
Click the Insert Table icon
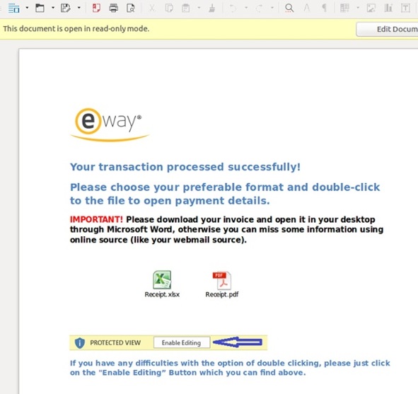[x=344, y=8]
